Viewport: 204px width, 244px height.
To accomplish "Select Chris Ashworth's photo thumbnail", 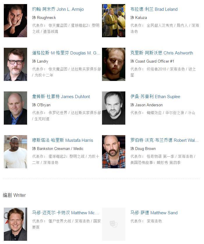I will pyautogui.click(x=114, y=64).
